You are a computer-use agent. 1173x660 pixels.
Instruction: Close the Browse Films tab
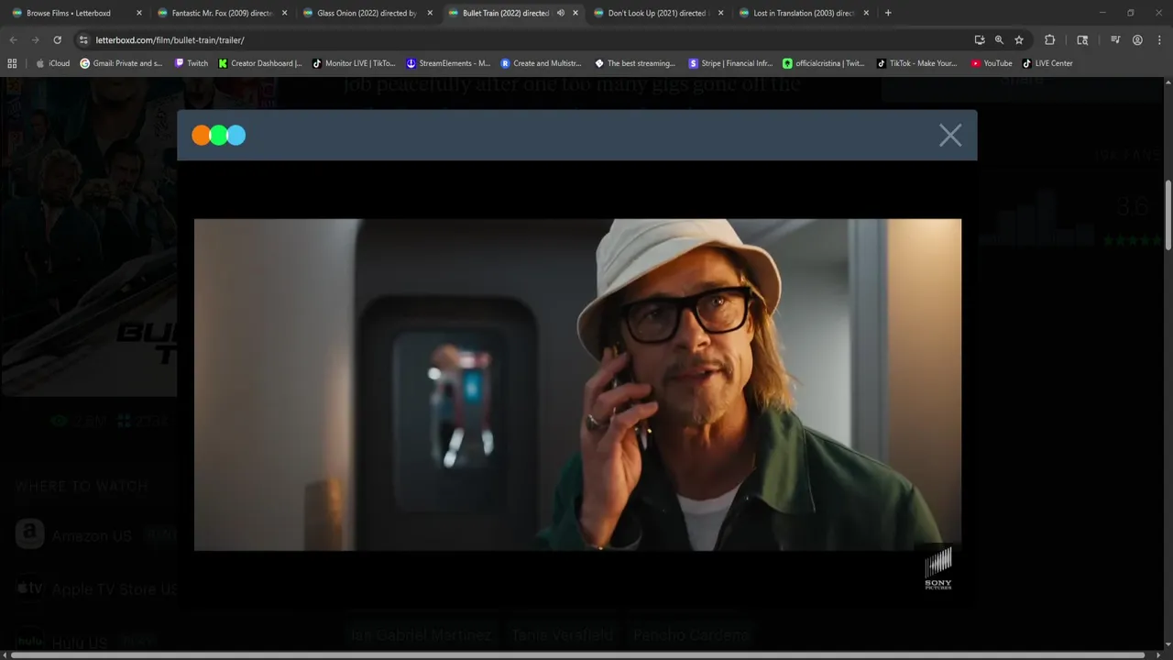tap(139, 13)
